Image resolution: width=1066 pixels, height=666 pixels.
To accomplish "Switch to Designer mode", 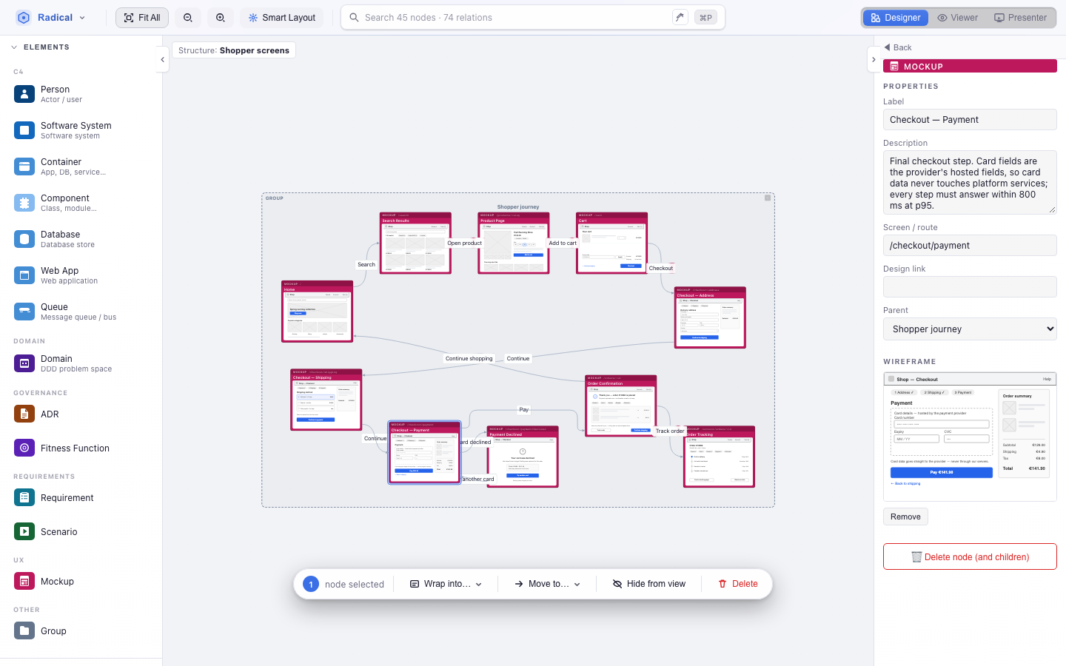I will [896, 18].
